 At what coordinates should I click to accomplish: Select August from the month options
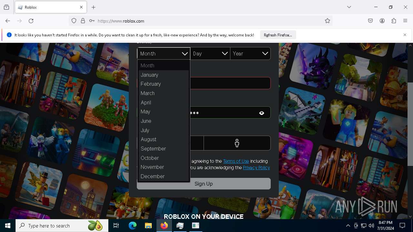[163, 139]
